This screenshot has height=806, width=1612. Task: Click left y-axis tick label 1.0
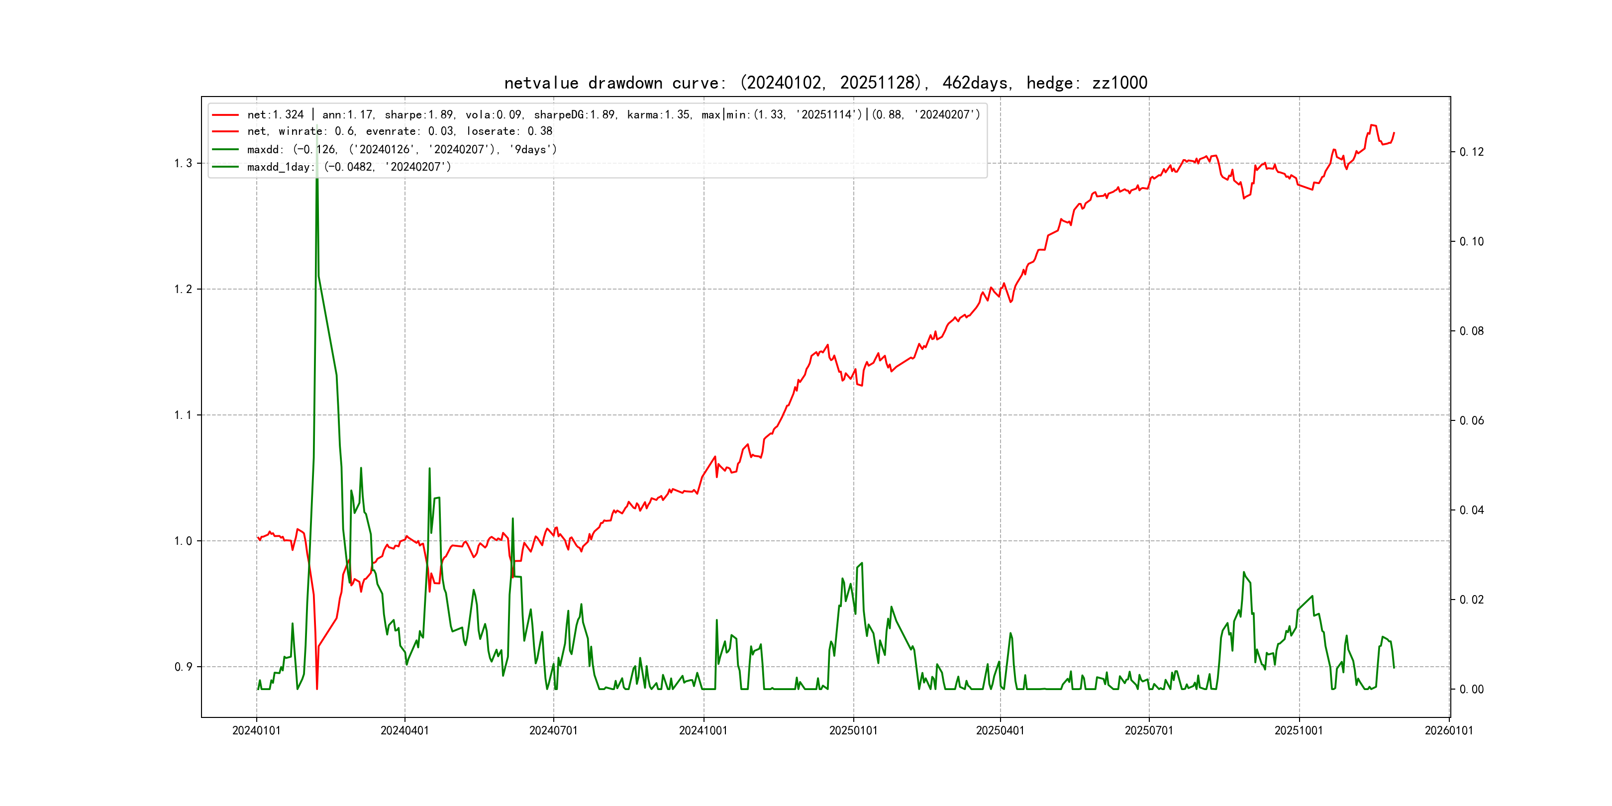(x=183, y=541)
